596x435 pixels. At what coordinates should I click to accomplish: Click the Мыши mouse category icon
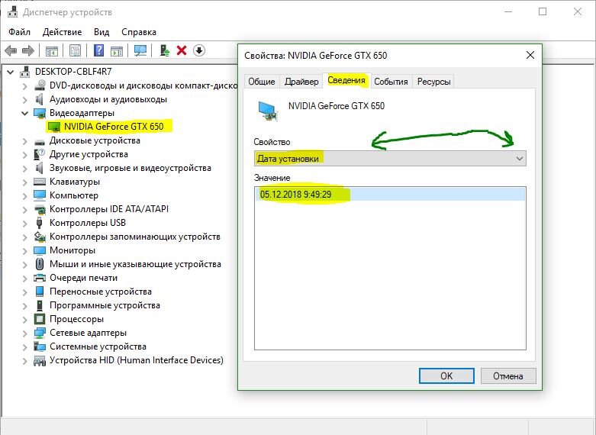point(39,264)
